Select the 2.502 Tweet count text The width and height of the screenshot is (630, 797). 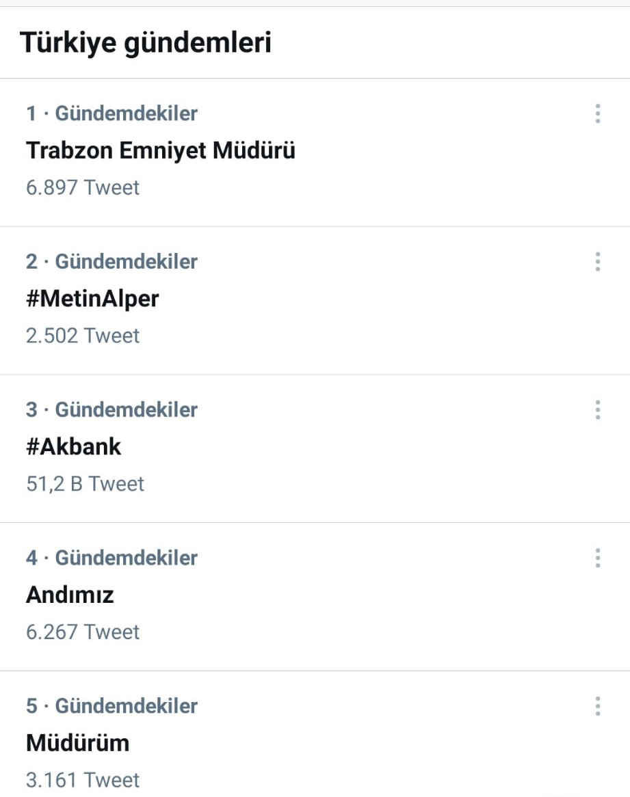pyautogui.click(x=83, y=336)
